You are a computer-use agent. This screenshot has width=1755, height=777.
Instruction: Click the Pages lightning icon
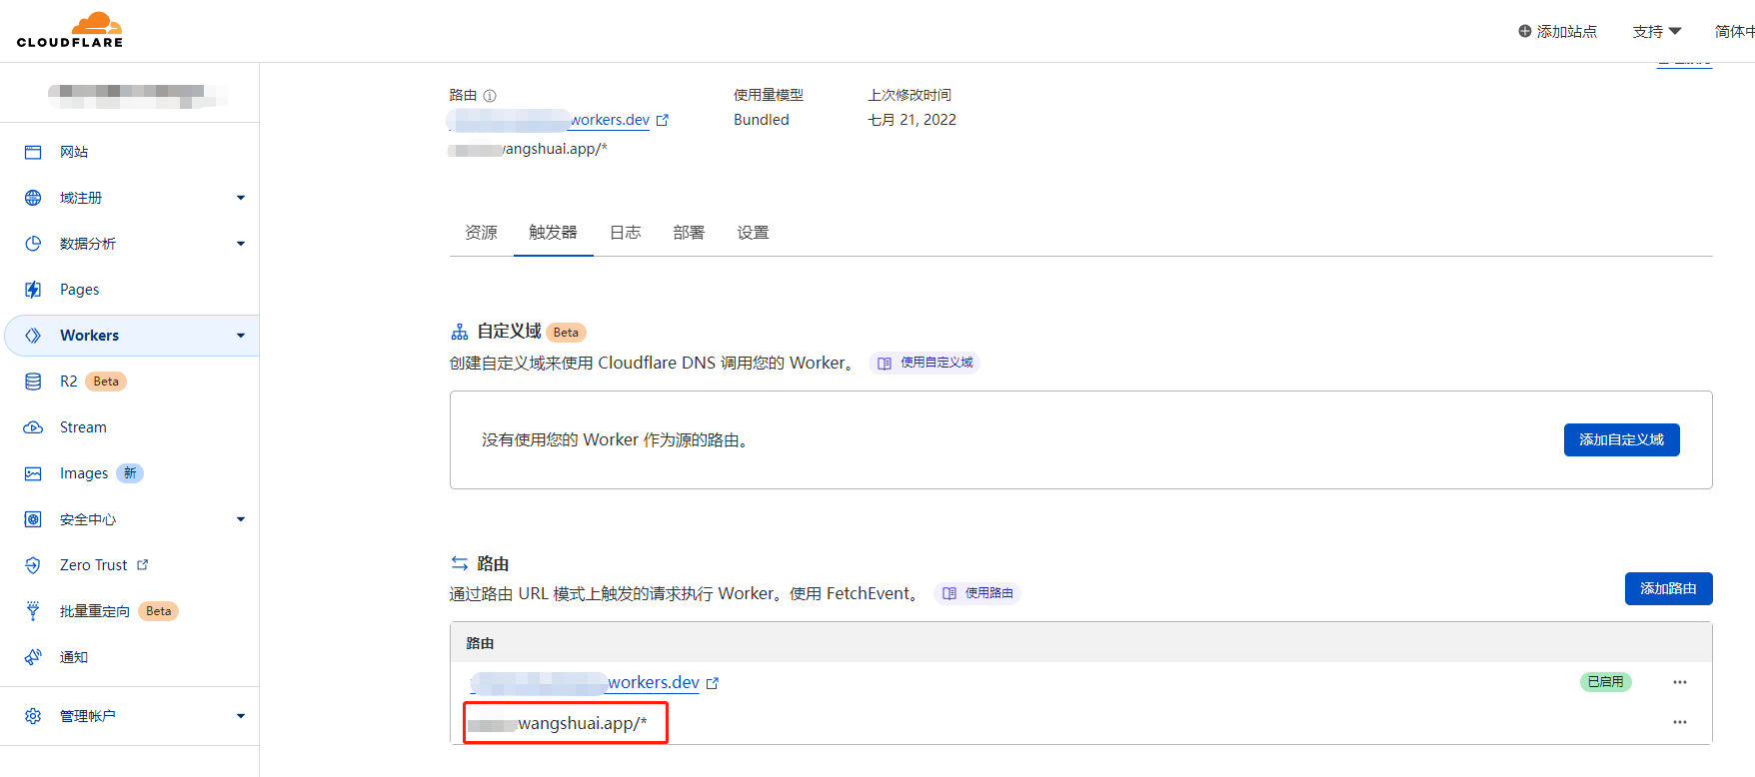pyautogui.click(x=33, y=290)
